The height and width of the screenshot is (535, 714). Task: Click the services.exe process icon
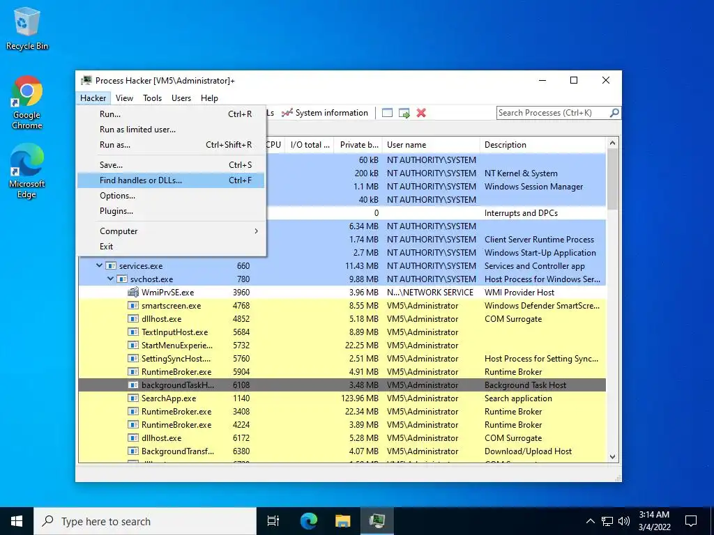pos(111,265)
